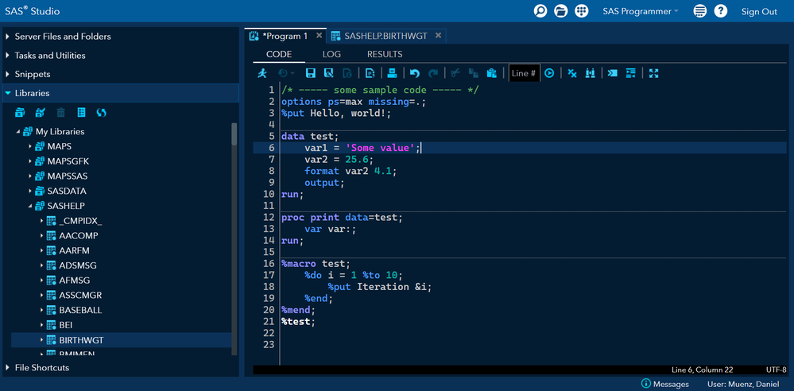Run the program with the running man icon
Screen dimensions: 794x391
point(262,73)
